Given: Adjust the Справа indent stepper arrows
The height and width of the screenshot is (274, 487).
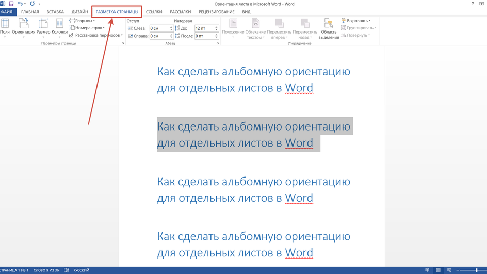Looking at the screenshot, I should click(171, 36).
